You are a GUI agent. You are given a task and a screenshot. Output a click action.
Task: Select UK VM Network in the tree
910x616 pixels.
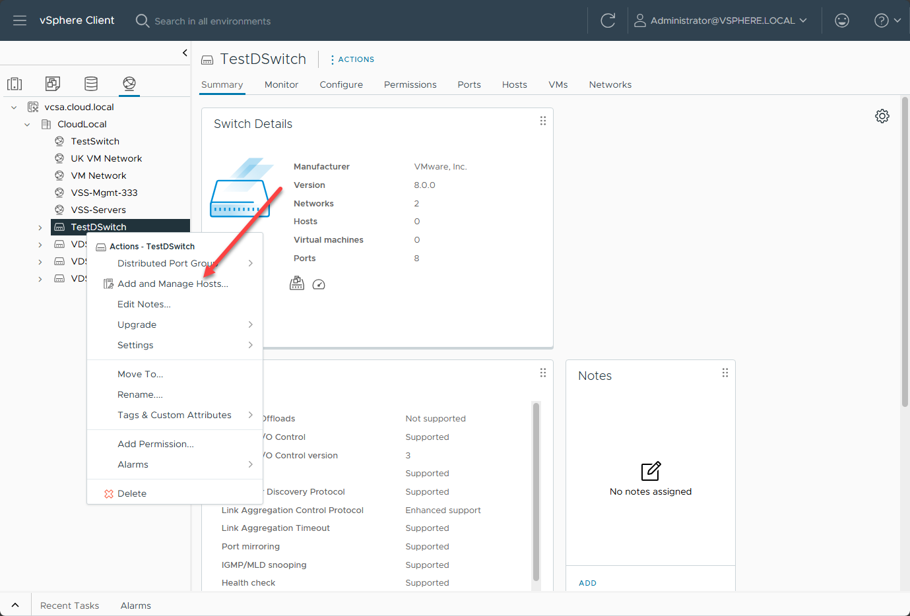[106, 158]
